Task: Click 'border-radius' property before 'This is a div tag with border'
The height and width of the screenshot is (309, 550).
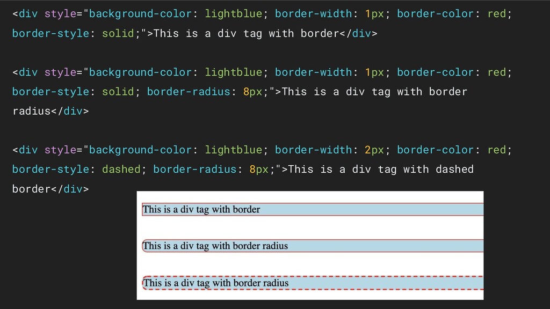Action: (x=189, y=92)
